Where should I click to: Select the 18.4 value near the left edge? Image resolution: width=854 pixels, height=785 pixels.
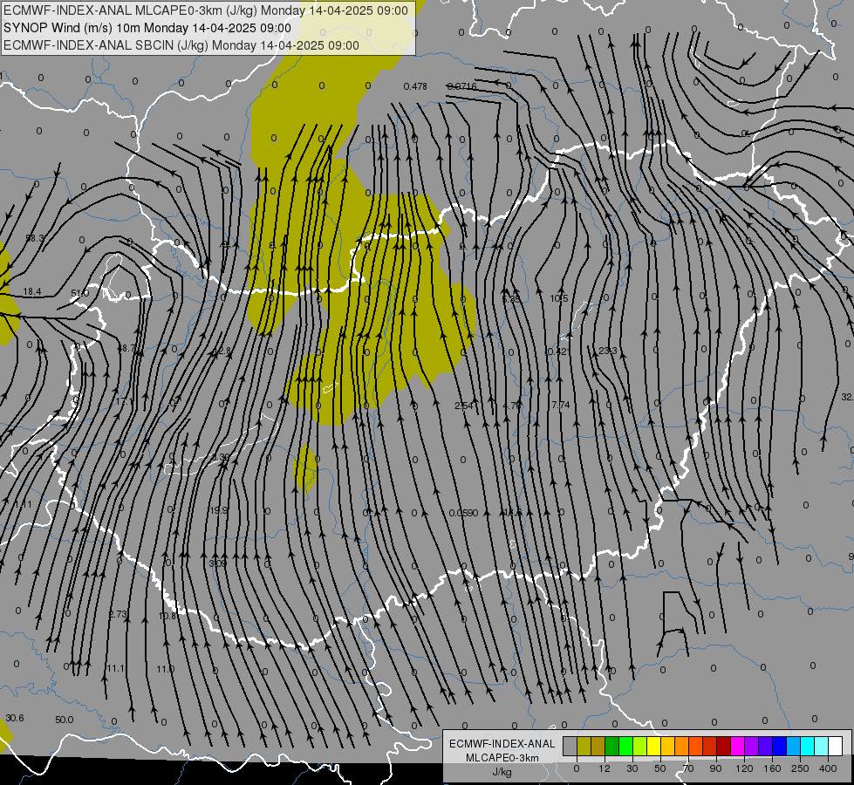[32, 292]
